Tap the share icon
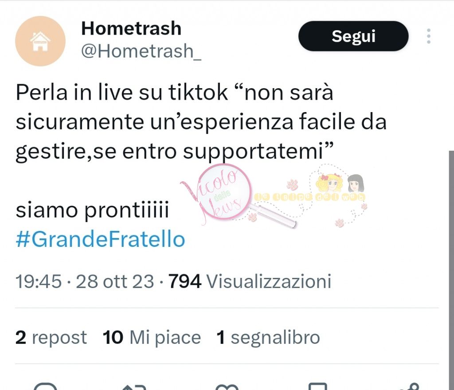The image size is (454, 390). (x=409, y=386)
